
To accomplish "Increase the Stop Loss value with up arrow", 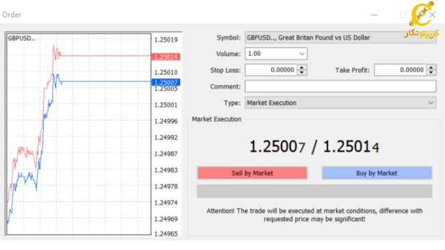I will coord(302,68).
